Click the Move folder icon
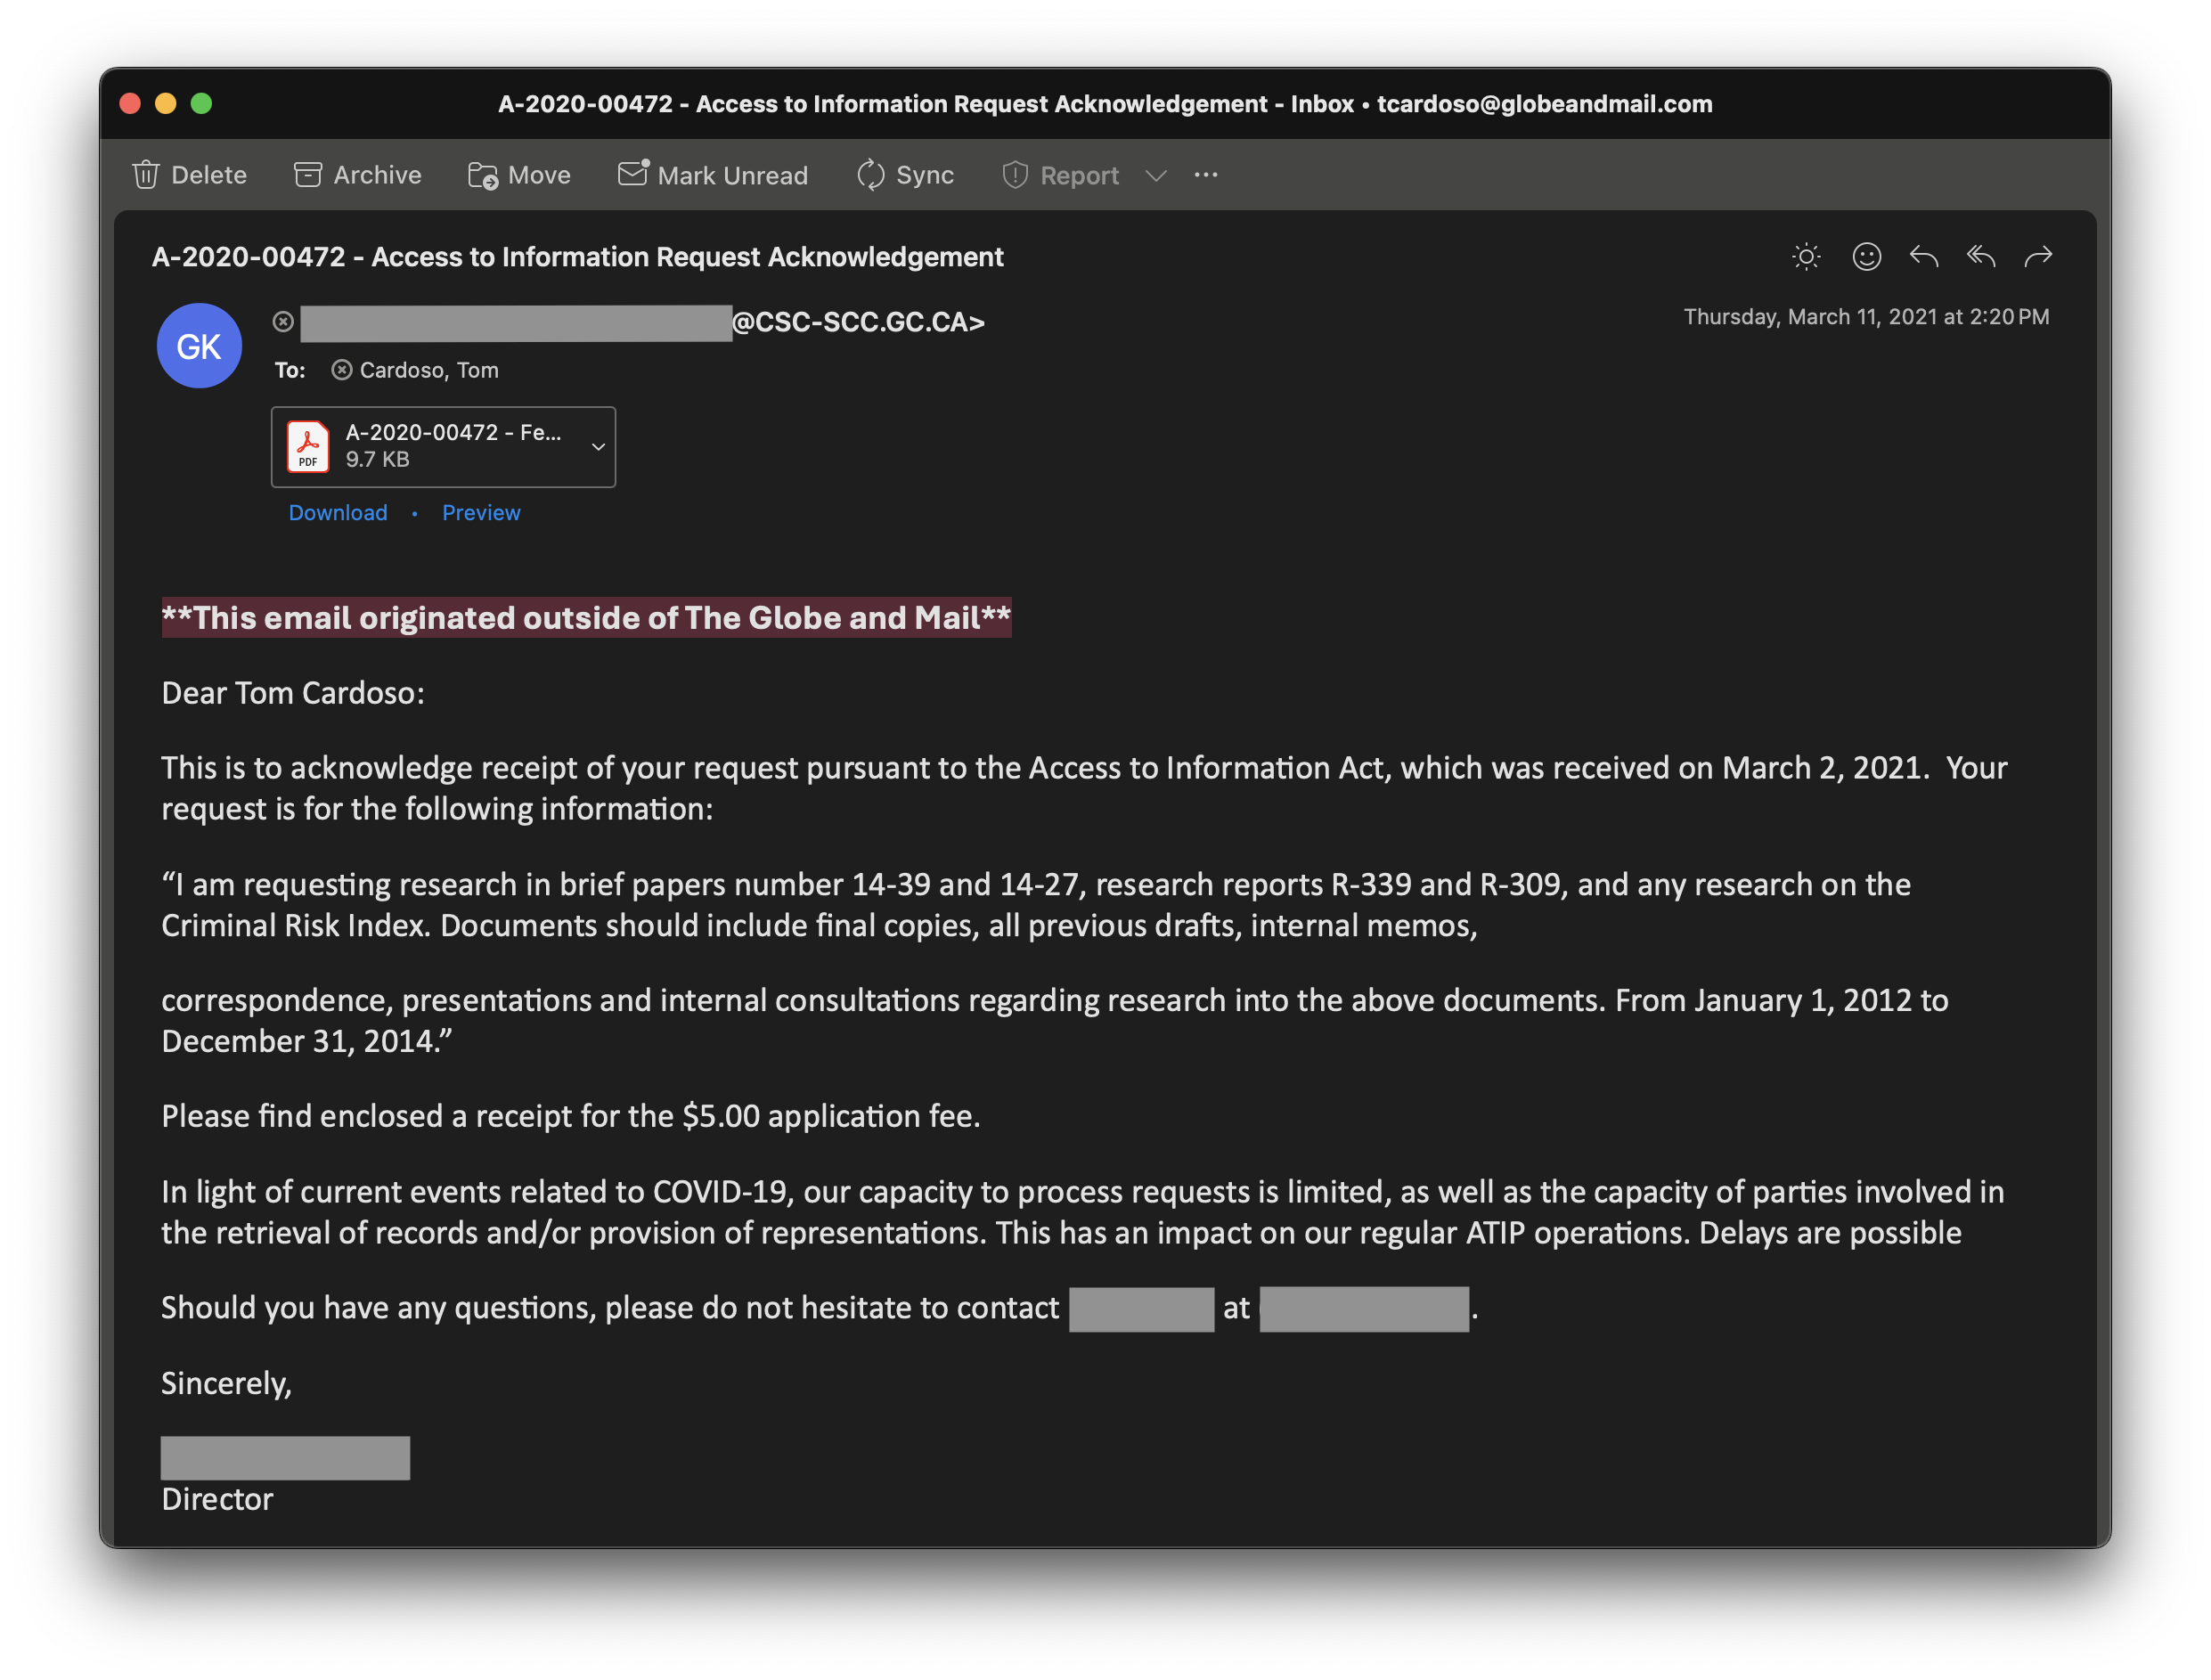 [483, 175]
